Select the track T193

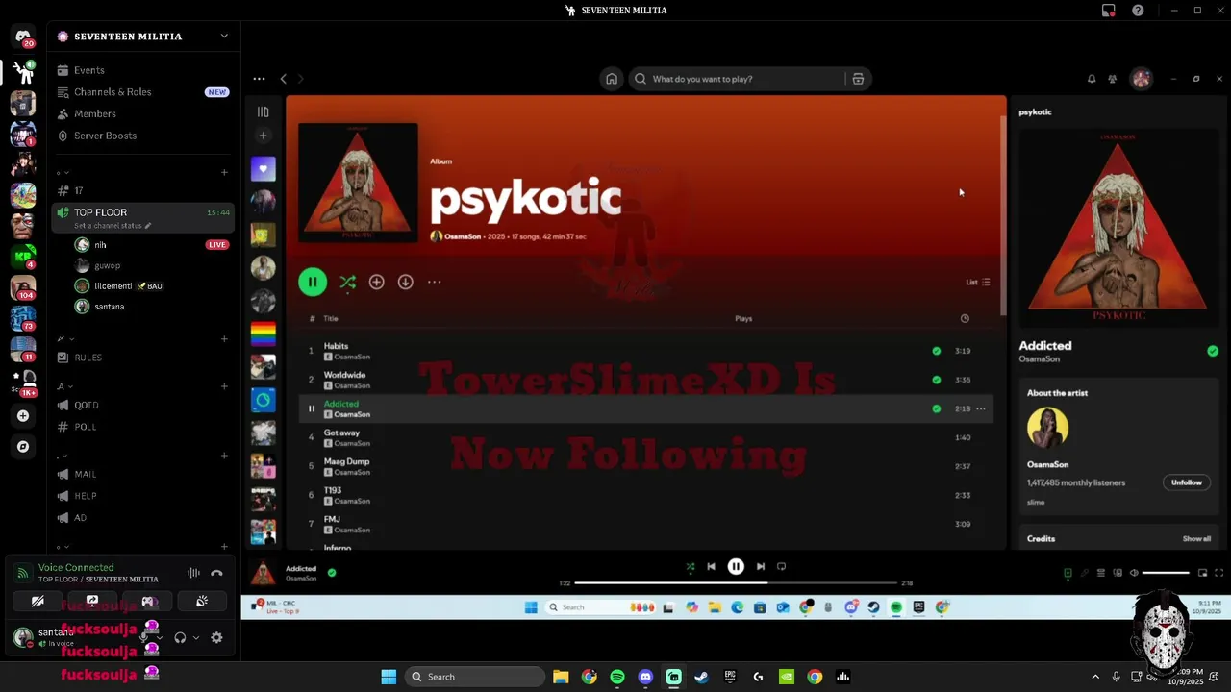[x=333, y=490]
